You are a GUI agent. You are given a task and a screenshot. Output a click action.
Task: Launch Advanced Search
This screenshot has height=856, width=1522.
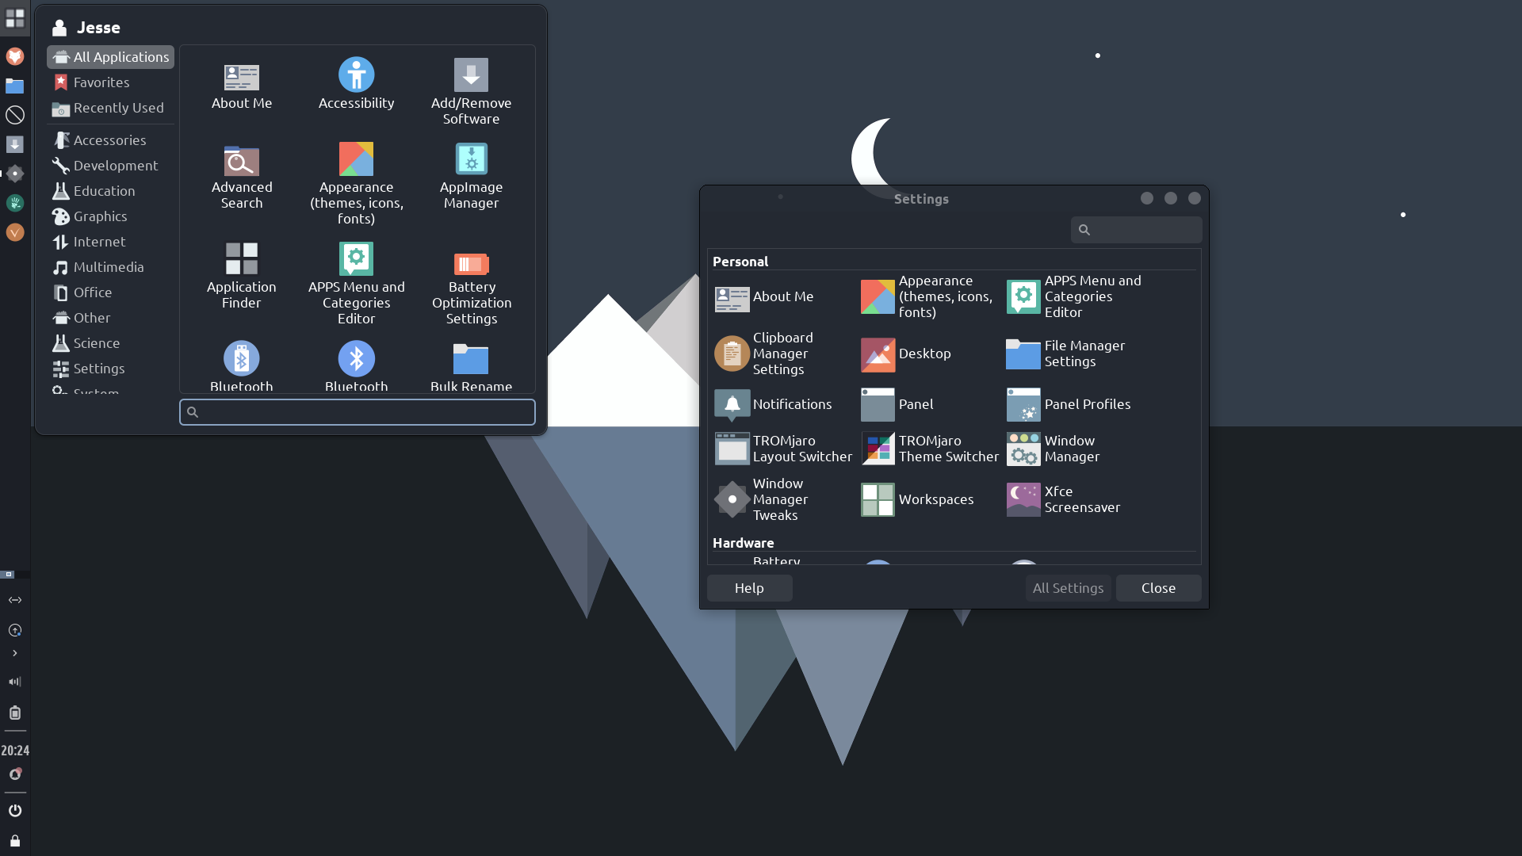coord(241,177)
